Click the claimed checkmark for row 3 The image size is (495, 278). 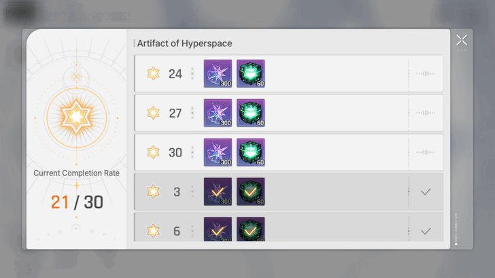click(x=426, y=192)
